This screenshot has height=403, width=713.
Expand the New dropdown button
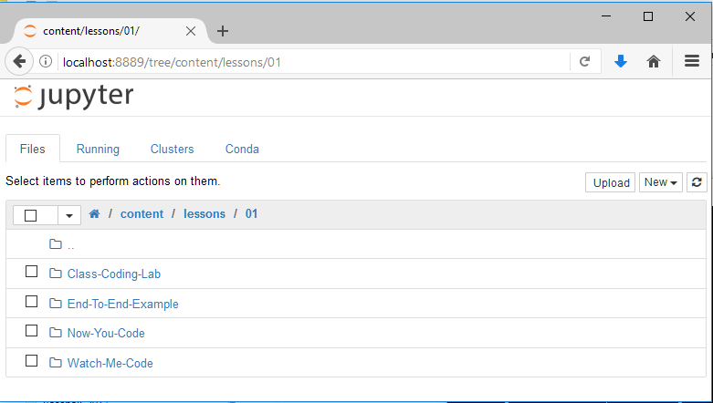661,182
